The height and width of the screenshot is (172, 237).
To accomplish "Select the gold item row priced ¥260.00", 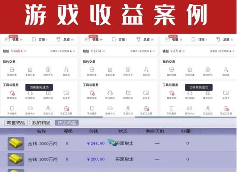I will (118, 159).
